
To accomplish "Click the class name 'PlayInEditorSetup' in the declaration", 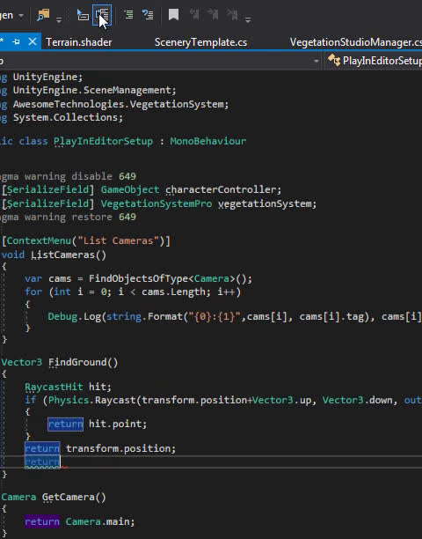I will 103,141.
